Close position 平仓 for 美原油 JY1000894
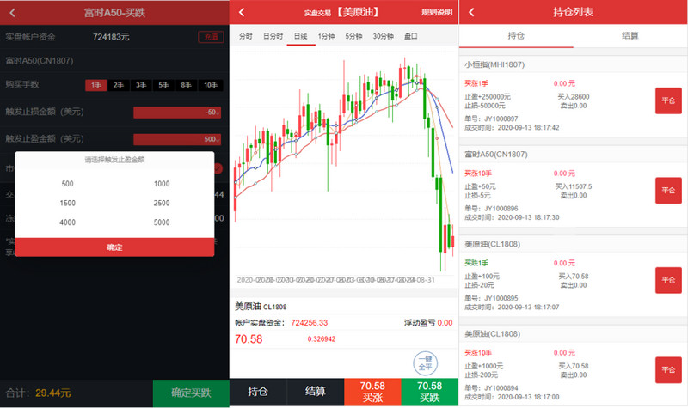 pyautogui.click(x=668, y=370)
